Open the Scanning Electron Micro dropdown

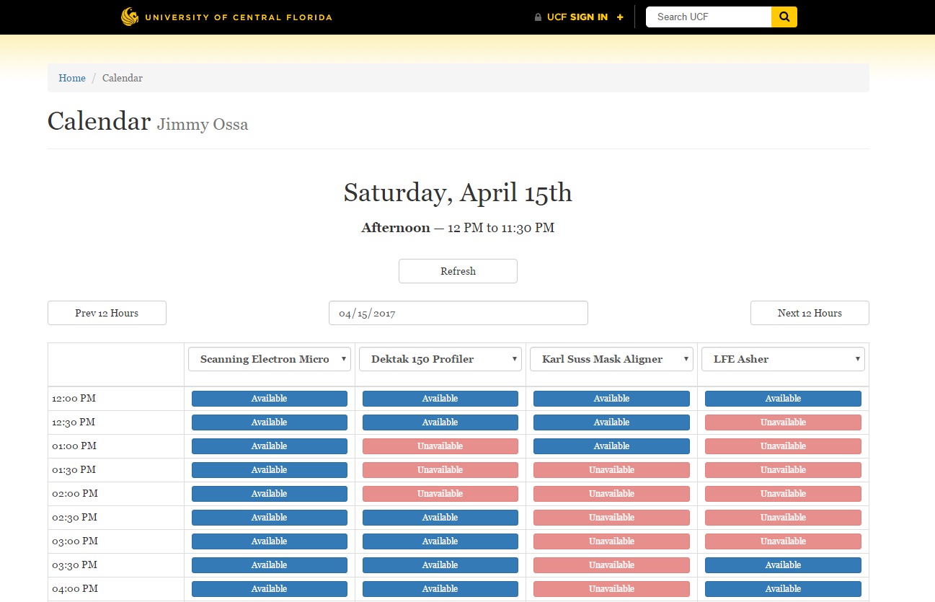pyautogui.click(x=270, y=359)
